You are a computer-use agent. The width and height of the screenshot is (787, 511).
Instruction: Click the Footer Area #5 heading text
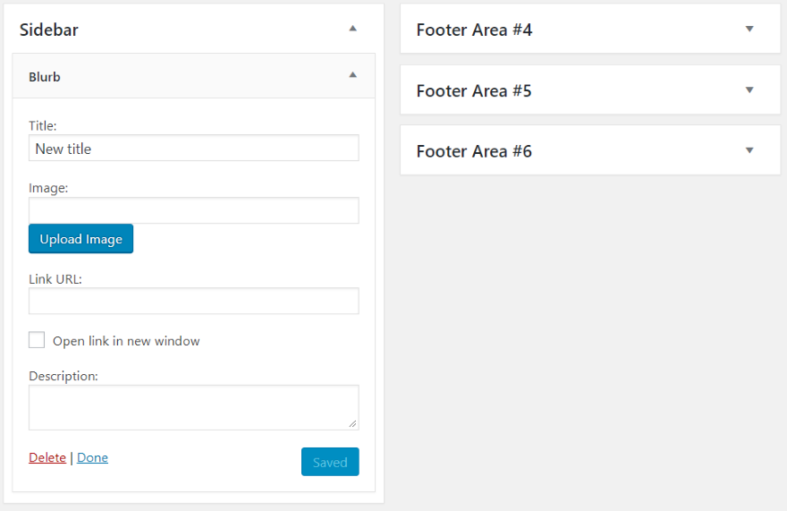(474, 90)
